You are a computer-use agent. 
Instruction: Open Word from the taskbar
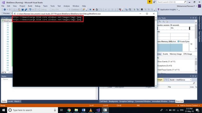click(x=84, y=110)
